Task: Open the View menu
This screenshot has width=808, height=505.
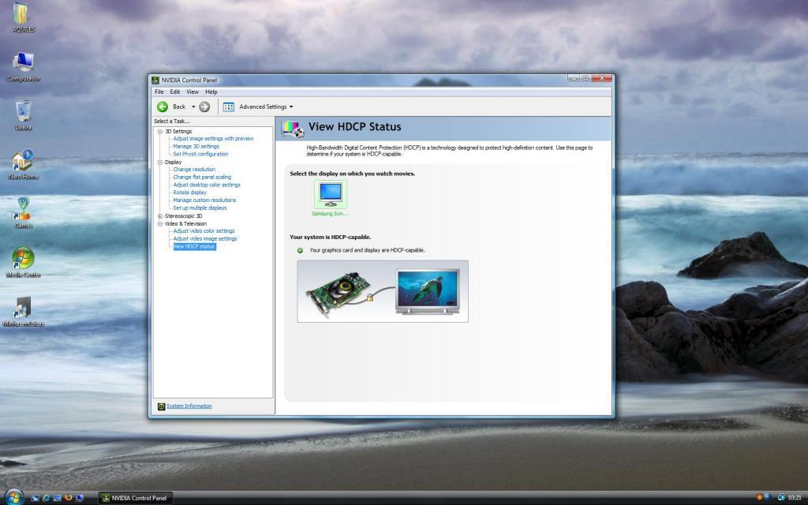Action: (193, 92)
